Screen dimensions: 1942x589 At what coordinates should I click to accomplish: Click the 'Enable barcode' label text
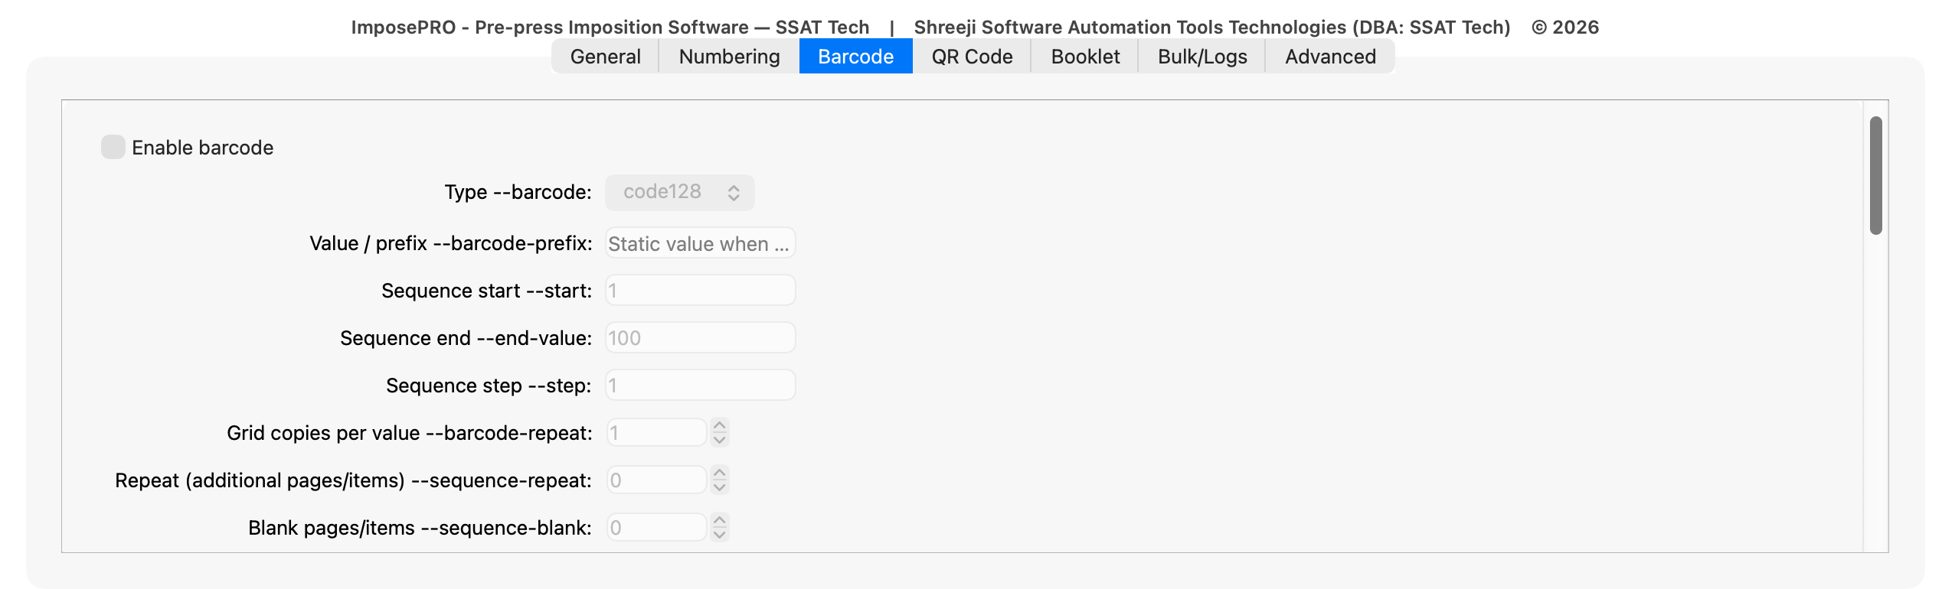(202, 148)
